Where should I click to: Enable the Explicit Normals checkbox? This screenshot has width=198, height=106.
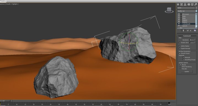click(180, 48)
